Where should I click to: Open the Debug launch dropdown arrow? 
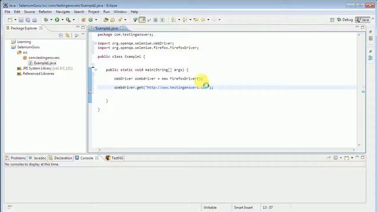coord(51,20)
